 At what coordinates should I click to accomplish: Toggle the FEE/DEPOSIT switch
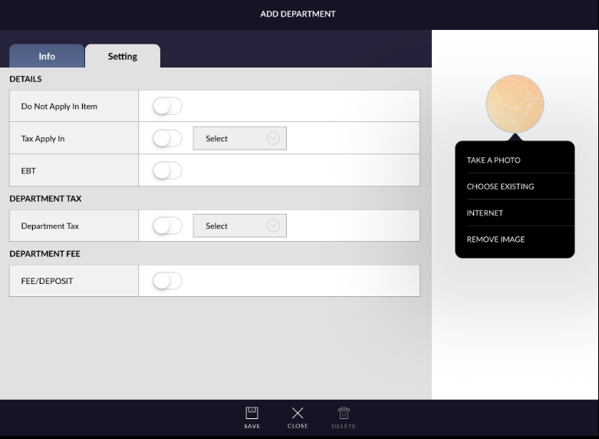[x=167, y=282]
